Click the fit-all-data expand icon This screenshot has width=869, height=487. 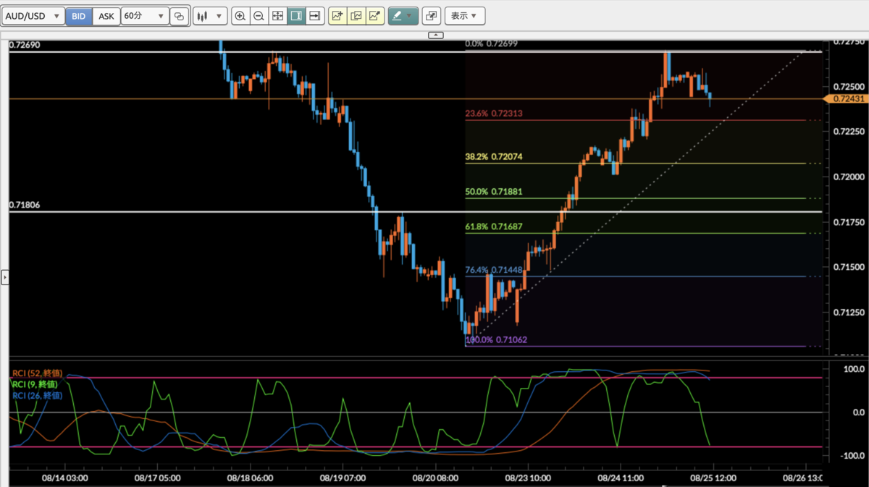(x=277, y=16)
